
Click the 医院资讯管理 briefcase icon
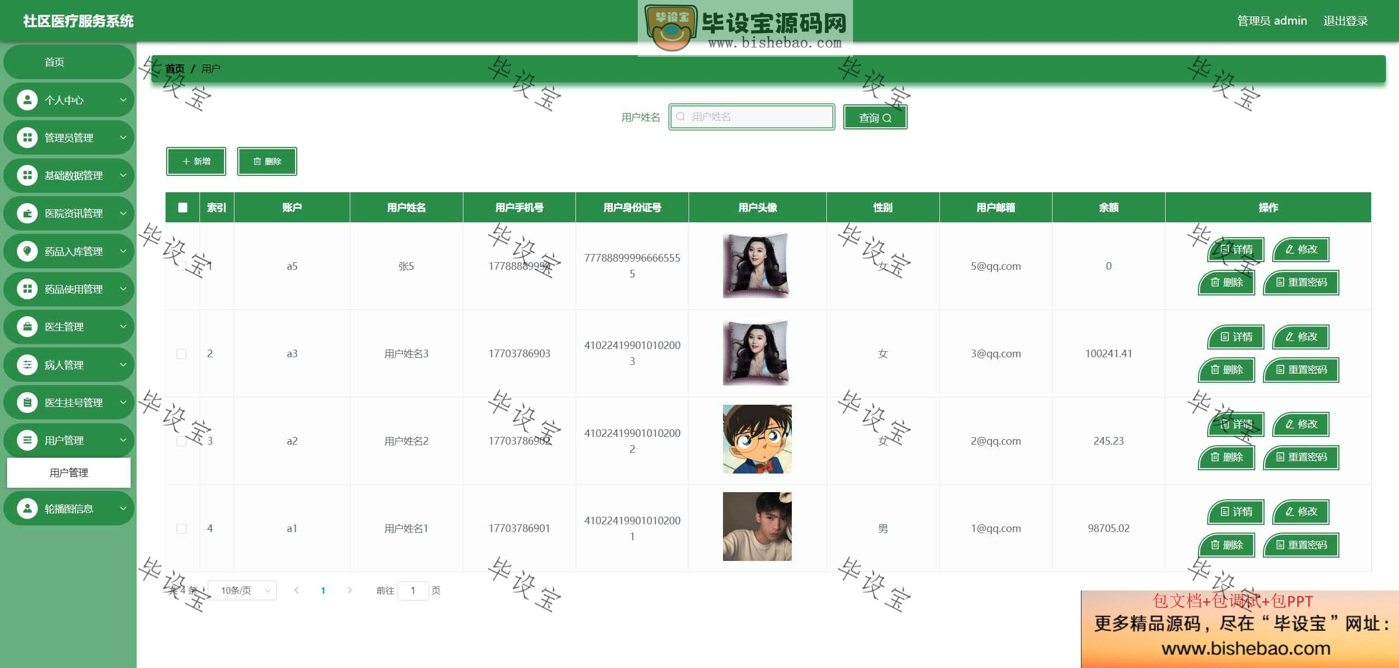pos(27,213)
